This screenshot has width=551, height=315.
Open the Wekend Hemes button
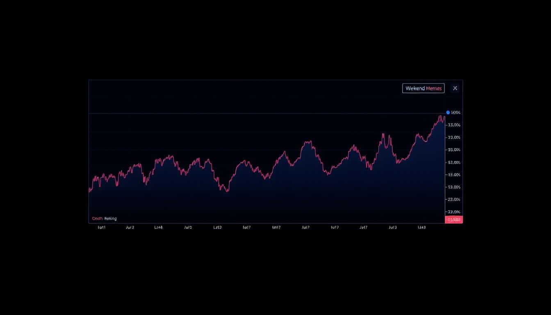423,88
